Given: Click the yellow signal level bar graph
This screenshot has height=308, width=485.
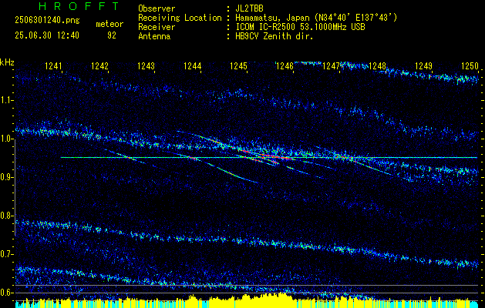Looking at the screenshot, I should (x=247, y=300).
